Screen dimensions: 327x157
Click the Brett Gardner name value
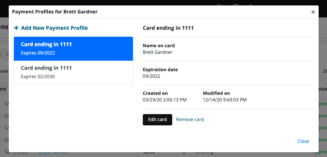point(157,52)
